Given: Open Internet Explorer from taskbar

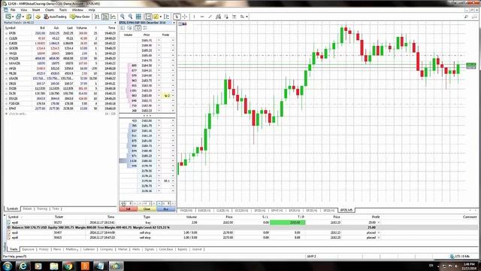Looking at the screenshot, I should coord(23,266).
